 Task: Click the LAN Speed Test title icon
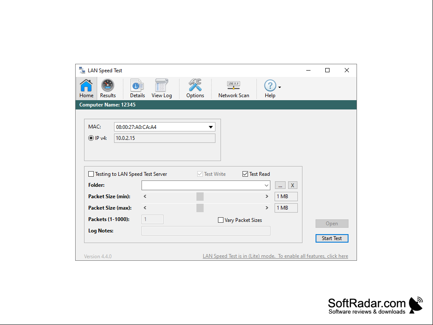click(x=82, y=70)
